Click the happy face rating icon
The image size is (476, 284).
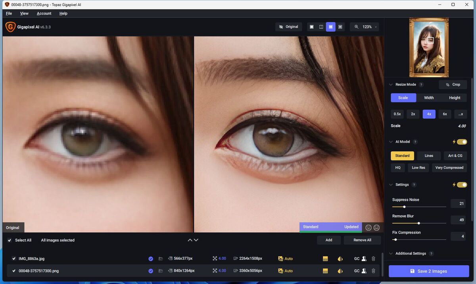click(369, 228)
